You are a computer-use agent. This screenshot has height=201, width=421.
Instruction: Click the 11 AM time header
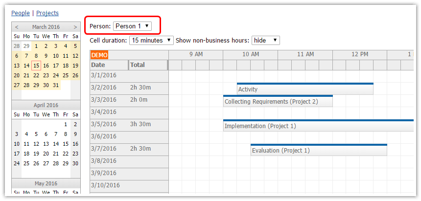point(305,54)
